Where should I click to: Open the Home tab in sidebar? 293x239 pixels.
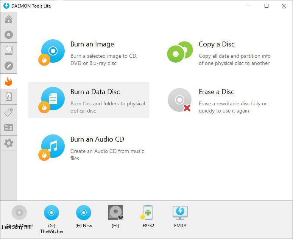point(9,19)
